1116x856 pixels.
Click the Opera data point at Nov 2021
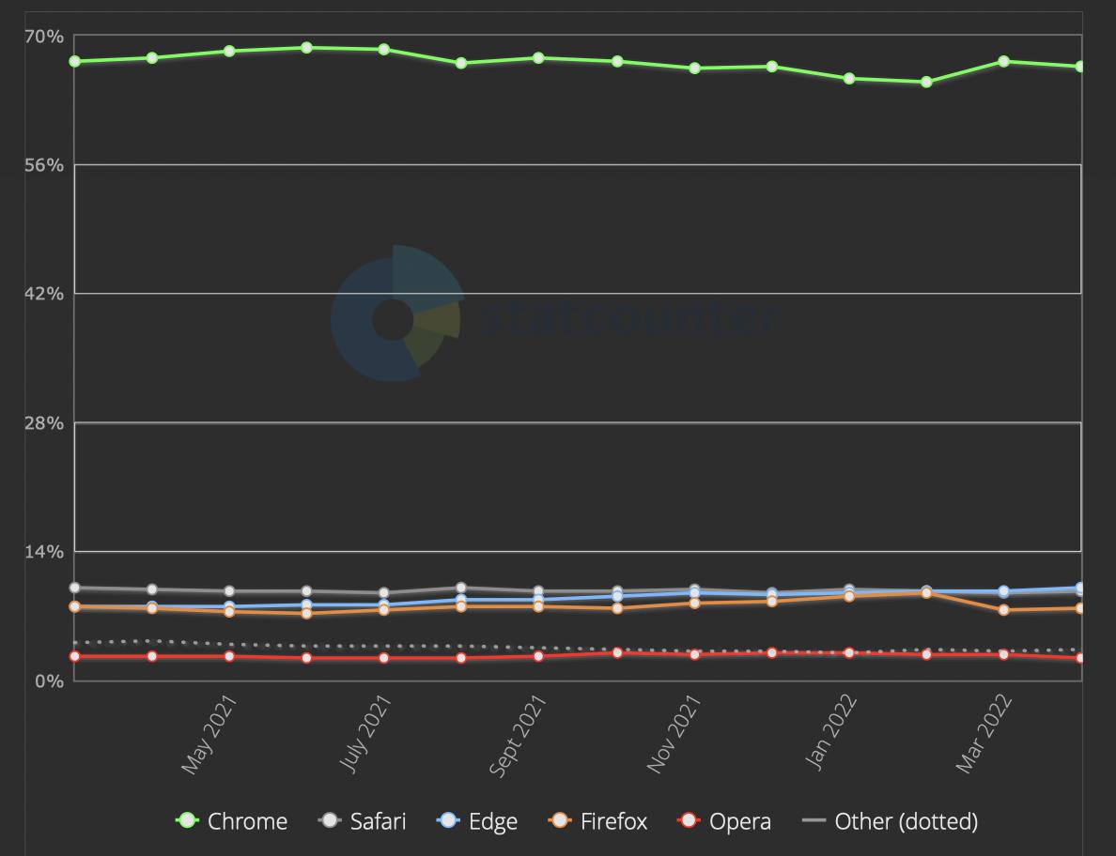(695, 654)
